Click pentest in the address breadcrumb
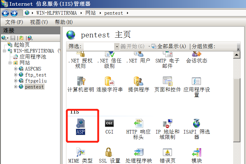246x164 pixels. click(x=113, y=13)
